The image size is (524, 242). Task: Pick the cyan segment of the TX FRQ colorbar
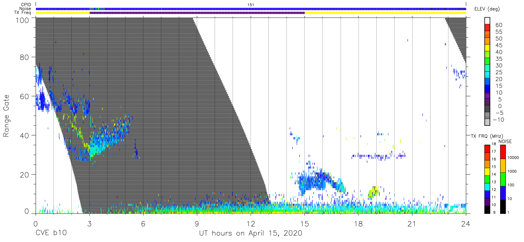[x=486, y=187]
